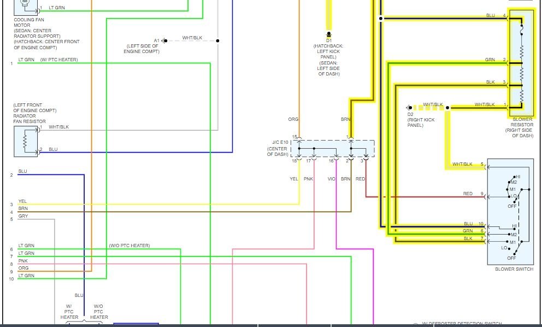Click LT GRN label at cooling fan motor pin 1
The width and height of the screenshot is (542, 327).
pyautogui.click(x=57, y=8)
